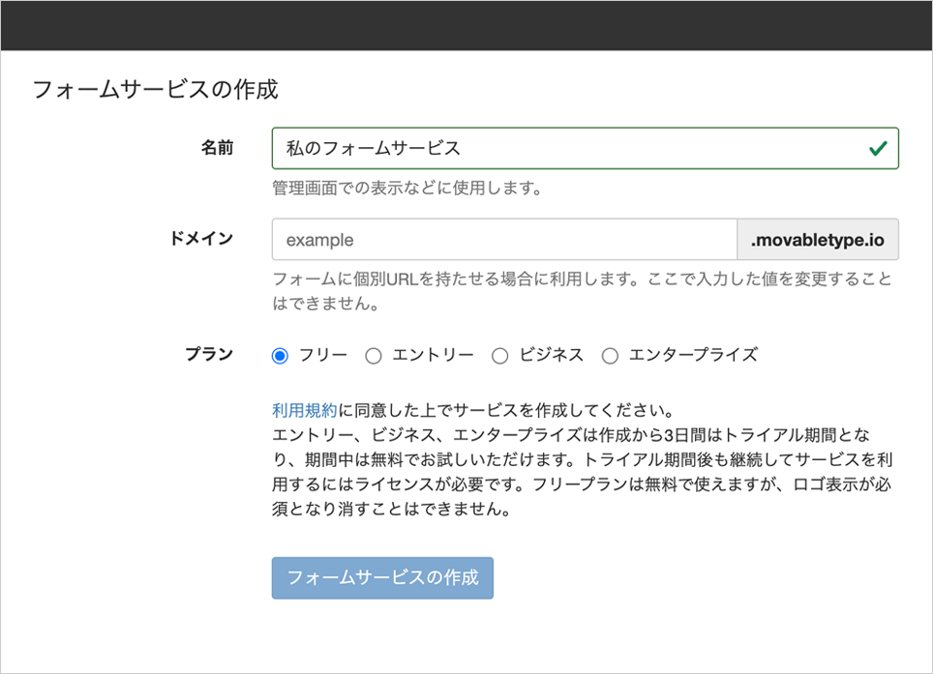933x674 pixels.
Task: Select the エンタープライズ plan radio button
Action: click(610, 356)
